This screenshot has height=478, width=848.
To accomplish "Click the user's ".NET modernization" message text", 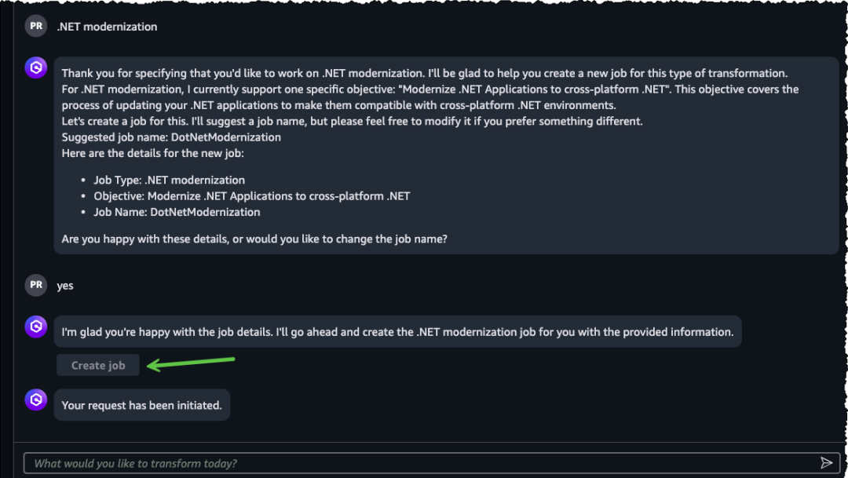I will [107, 27].
